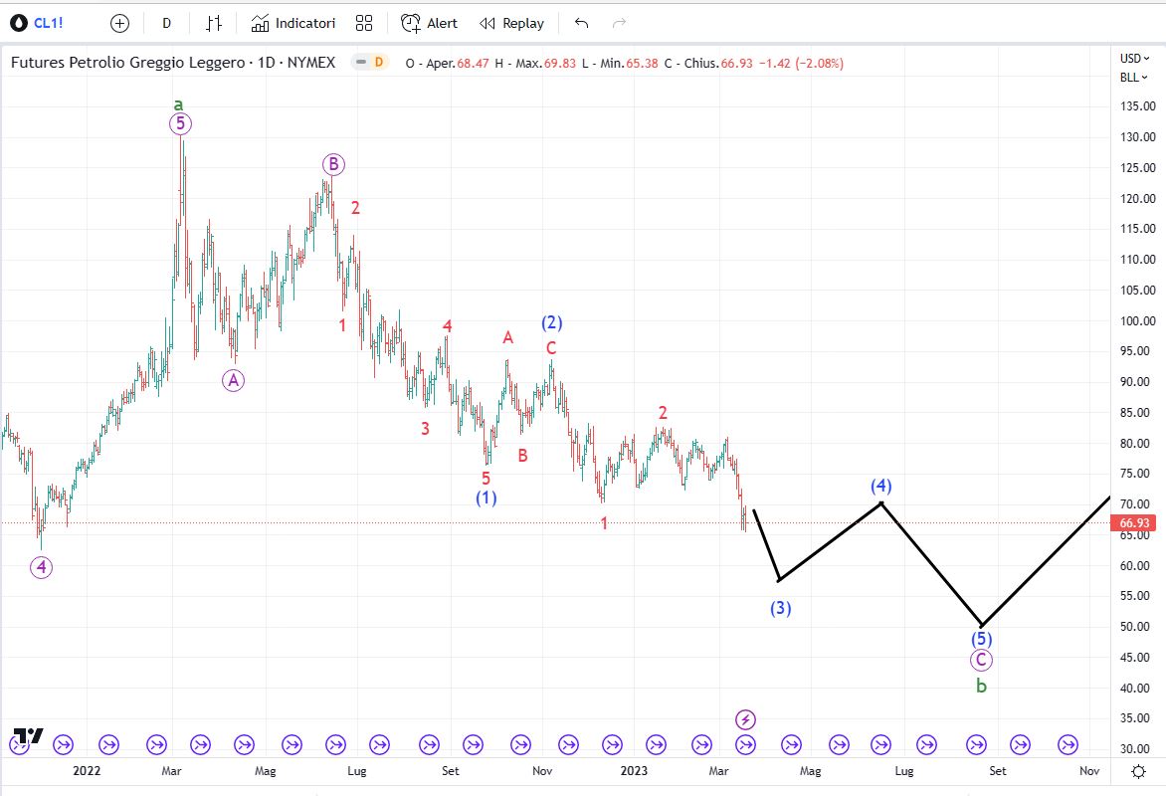The height and width of the screenshot is (796, 1166).
Task: Select the red A wave label
Action: [508, 337]
